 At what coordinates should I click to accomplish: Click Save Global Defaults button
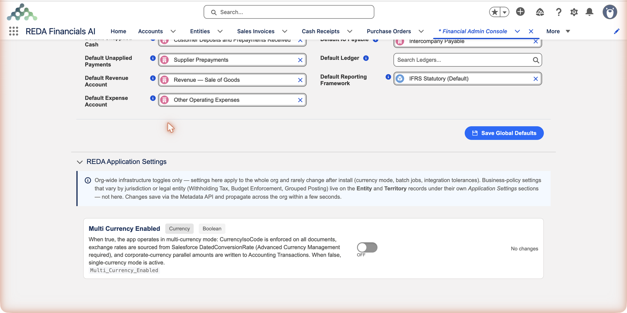[x=504, y=133]
